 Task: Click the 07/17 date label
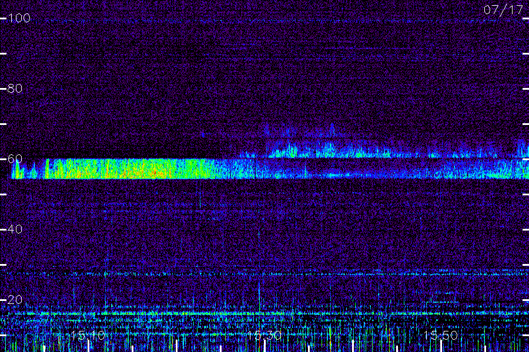pyautogui.click(x=503, y=10)
